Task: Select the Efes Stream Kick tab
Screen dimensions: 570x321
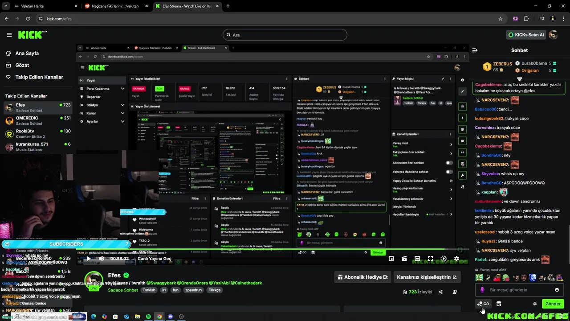Action: 187,6
